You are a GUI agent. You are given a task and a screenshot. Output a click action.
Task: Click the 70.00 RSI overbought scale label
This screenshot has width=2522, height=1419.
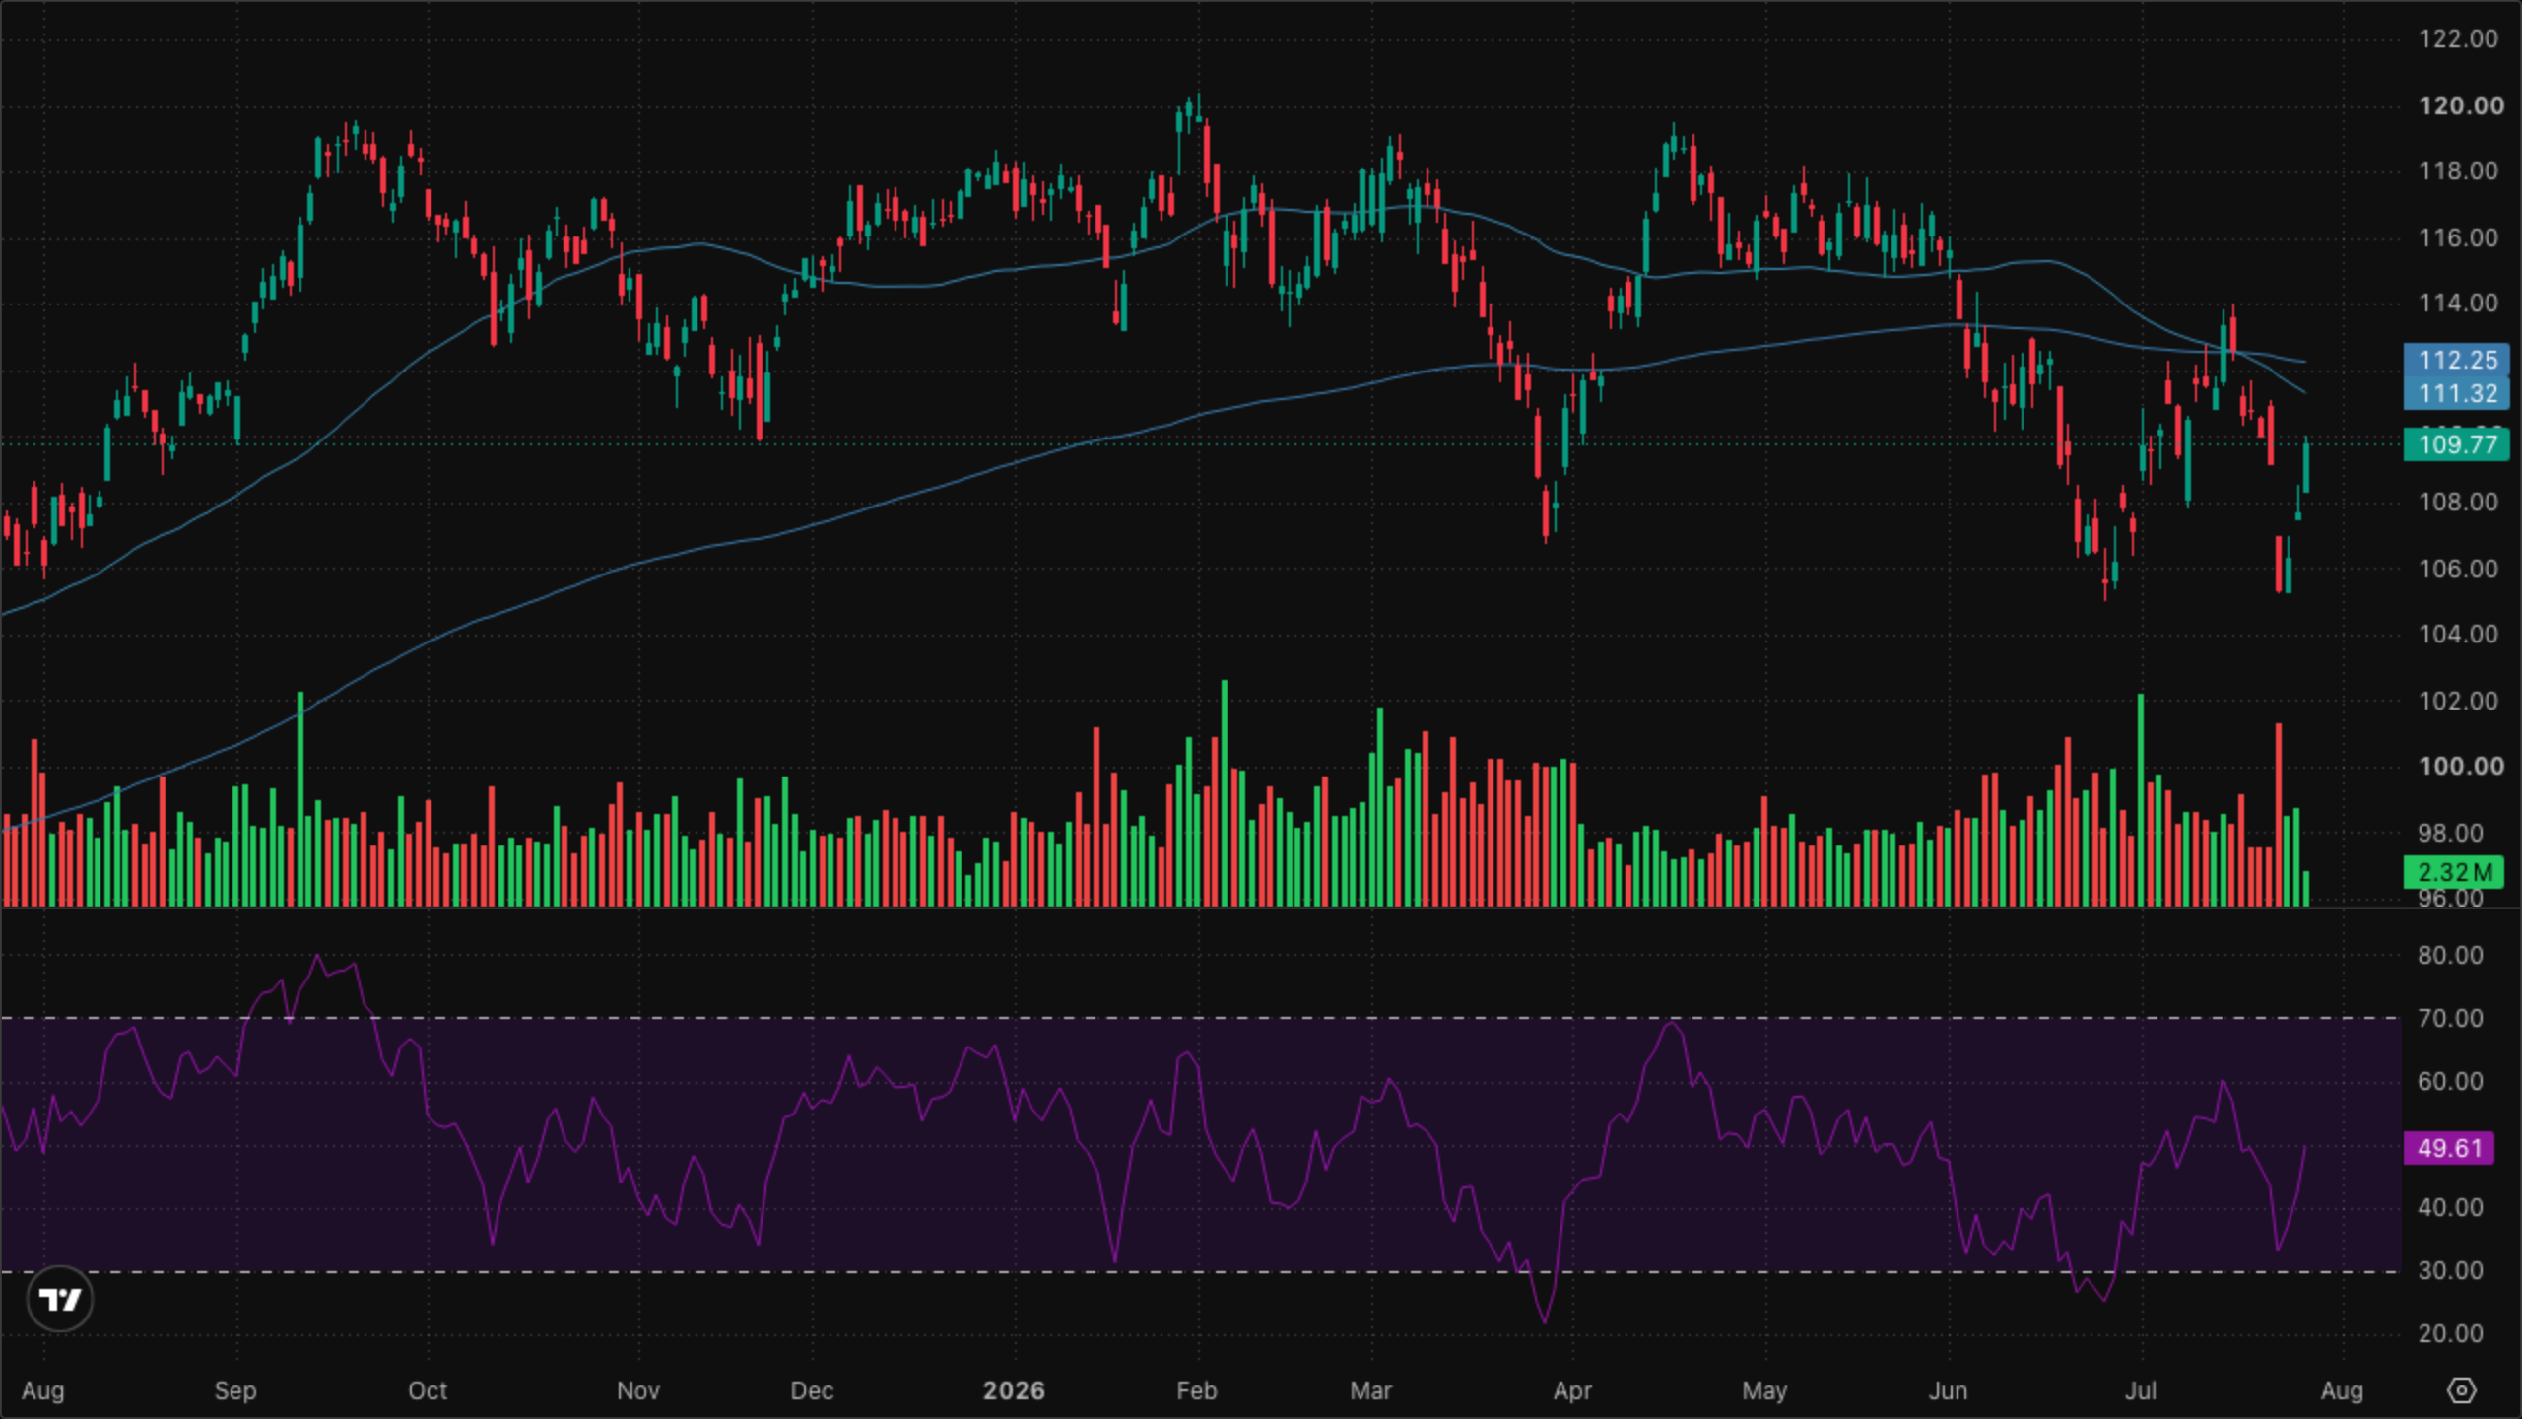(2450, 1018)
